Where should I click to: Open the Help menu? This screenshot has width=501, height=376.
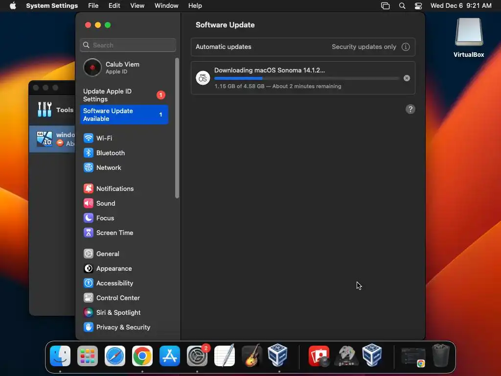click(195, 6)
